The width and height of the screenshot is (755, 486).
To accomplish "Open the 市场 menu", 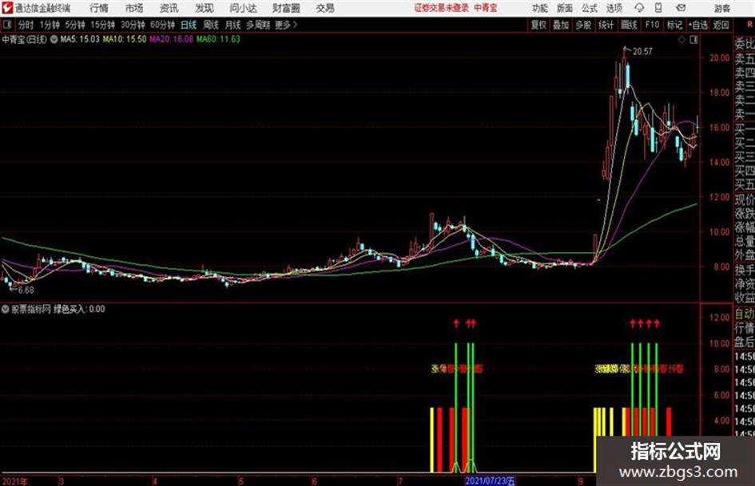I will click(134, 8).
